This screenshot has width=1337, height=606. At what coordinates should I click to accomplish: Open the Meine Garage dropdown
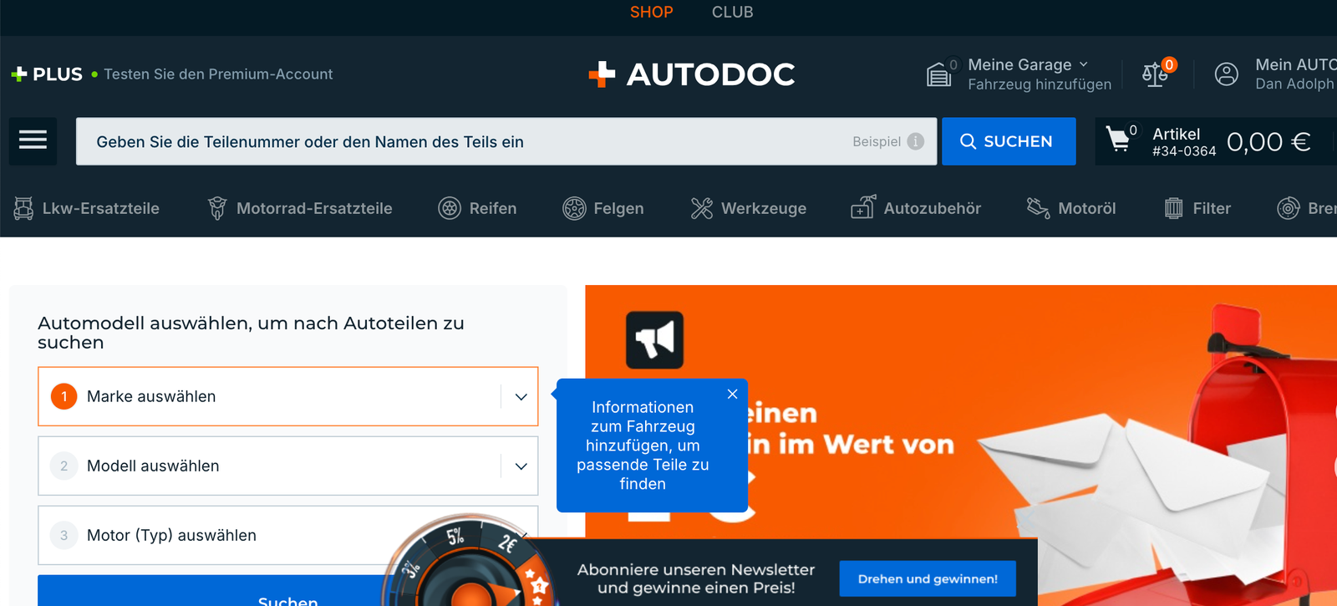click(1028, 65)
